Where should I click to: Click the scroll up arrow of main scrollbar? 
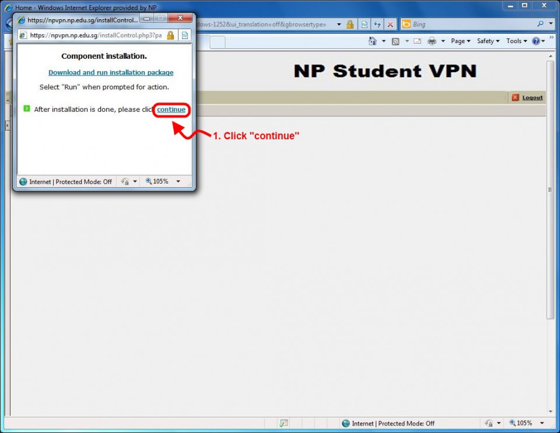(550, 55)
